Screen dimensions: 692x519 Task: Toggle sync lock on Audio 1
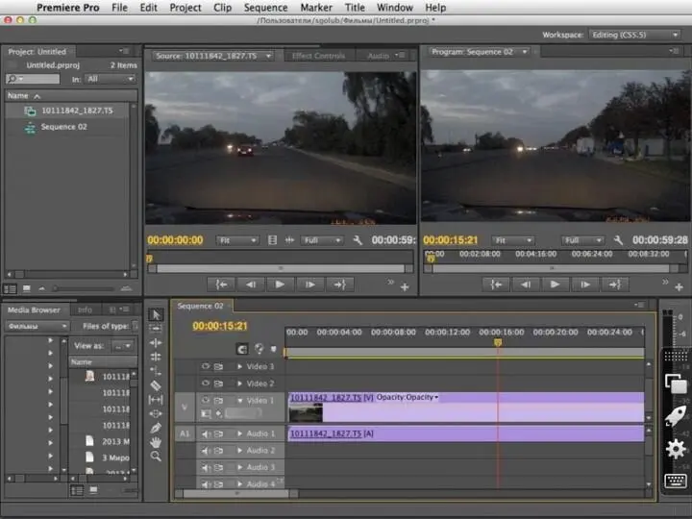click(218, 433)
